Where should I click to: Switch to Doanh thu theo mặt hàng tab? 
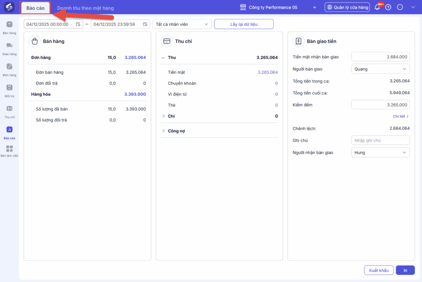click(x=85, y=8)
